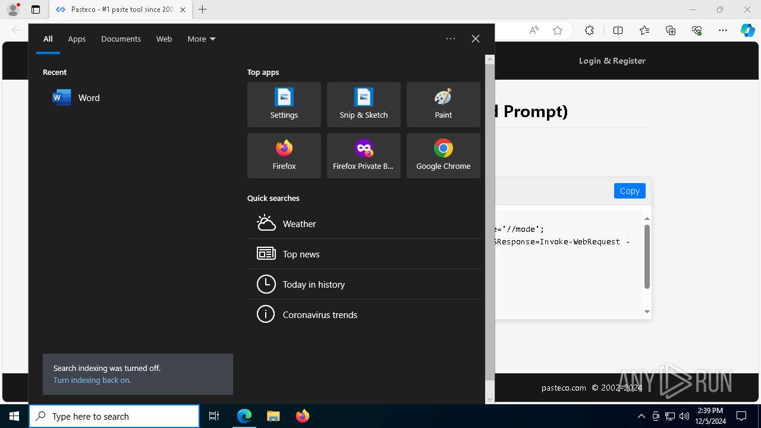Open Firefox tile in Top apps

tap(284, 156)
